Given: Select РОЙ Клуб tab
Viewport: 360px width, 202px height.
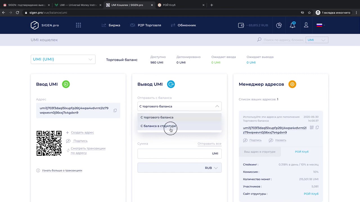Looking at the screenshot, I should (302, 152).
